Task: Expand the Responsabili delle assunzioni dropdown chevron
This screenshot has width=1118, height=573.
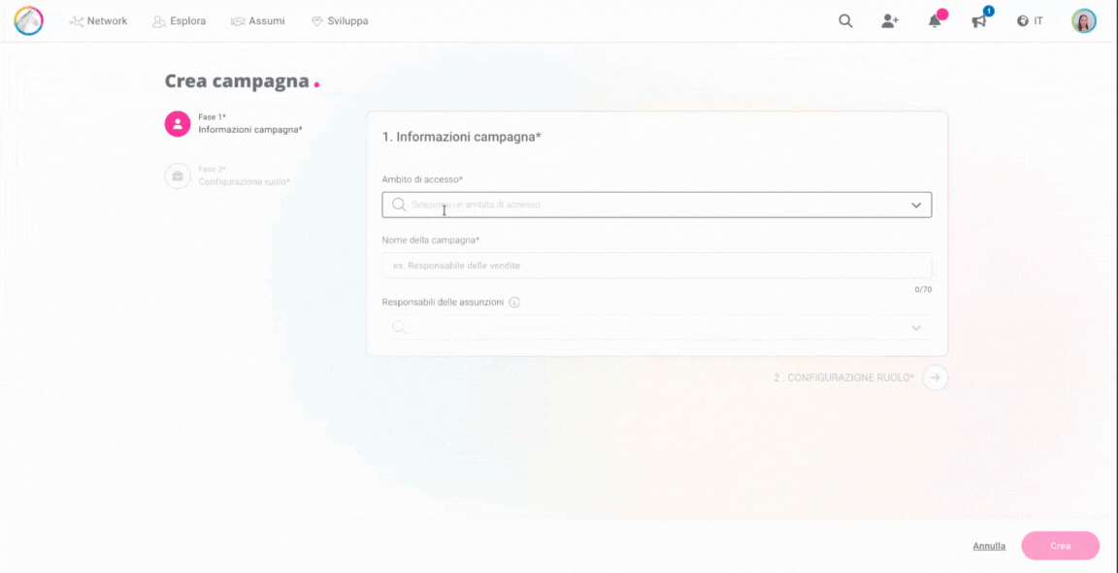Action: coord(916,328)
